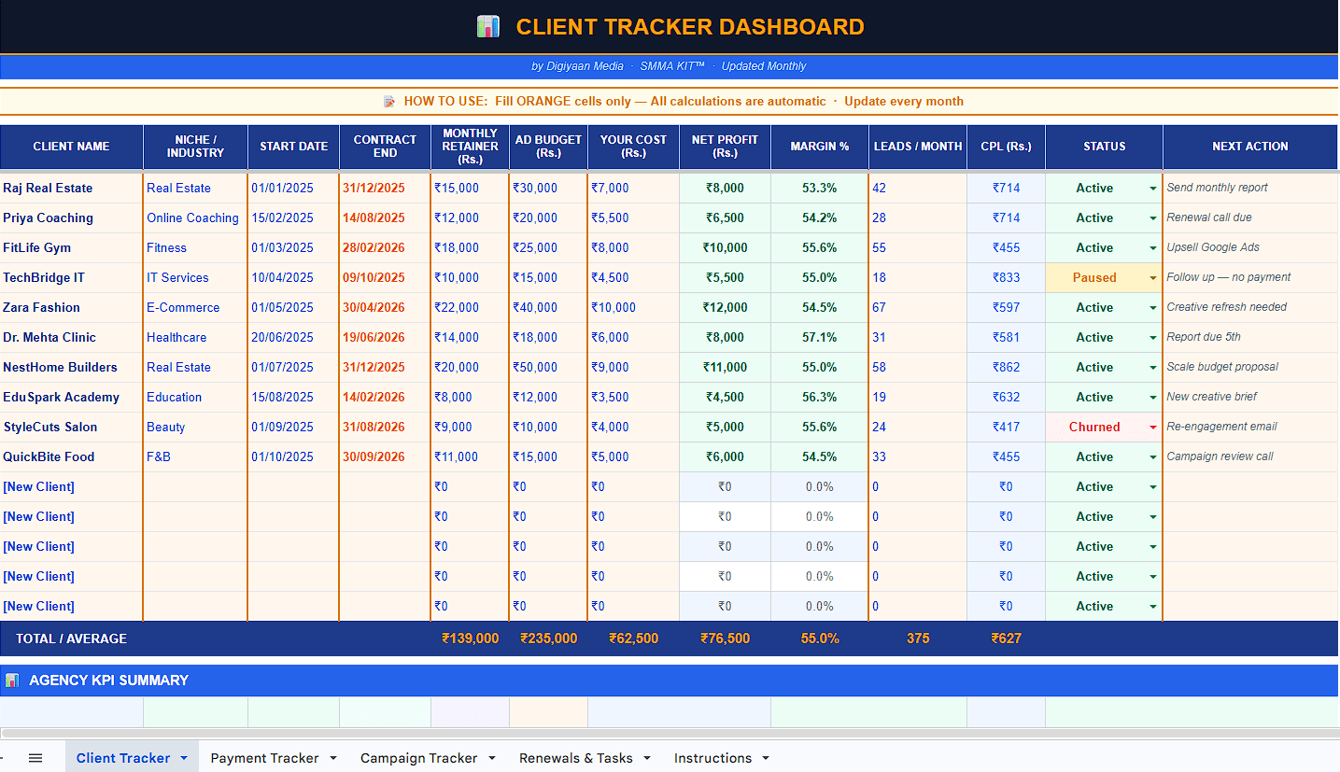Open the Status dropdown for NestHome Builders
The image size is (1340, 772).
(1153, 368)
